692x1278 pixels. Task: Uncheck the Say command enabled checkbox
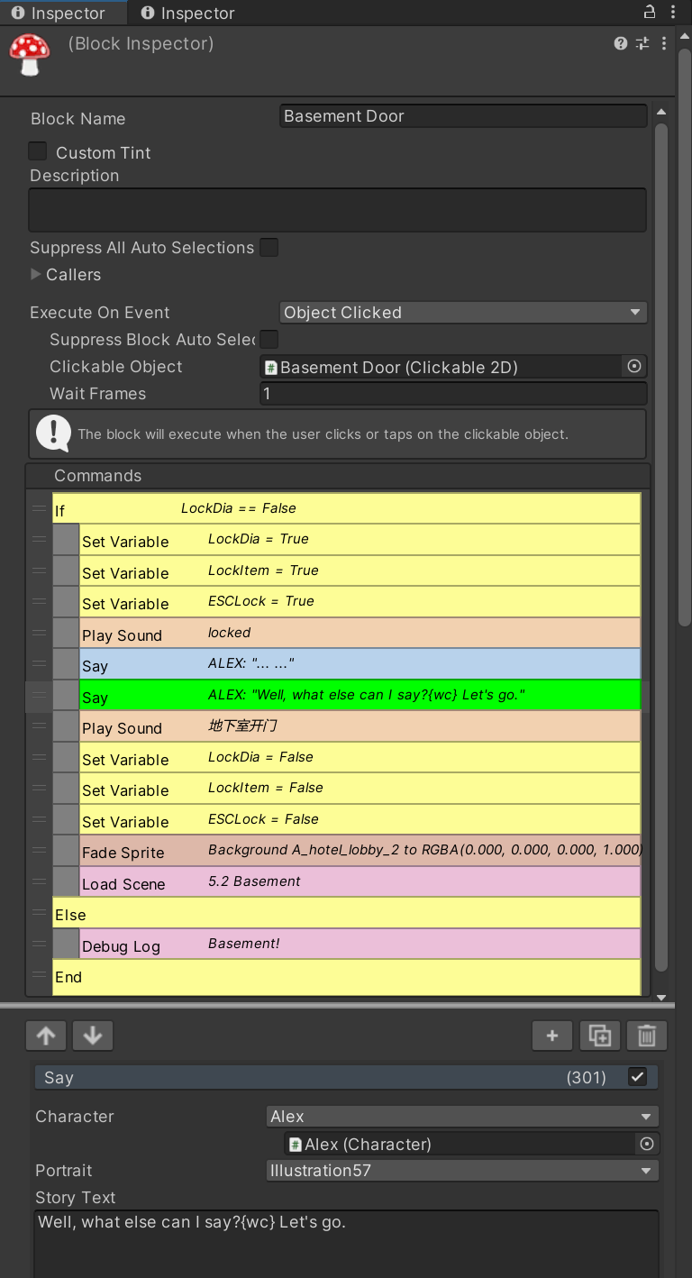tap(638, 1076)
